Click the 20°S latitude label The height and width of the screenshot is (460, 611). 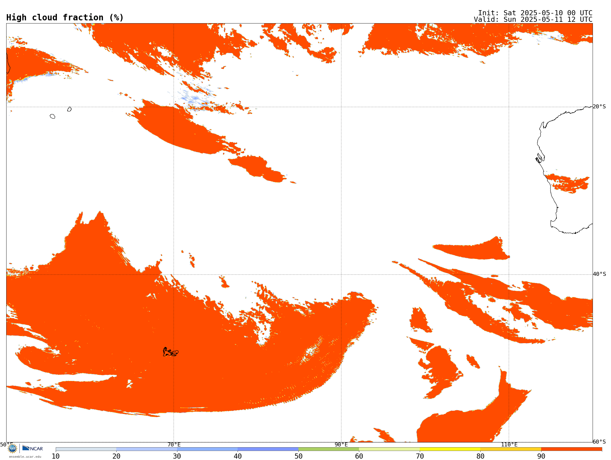coord(599,107)
